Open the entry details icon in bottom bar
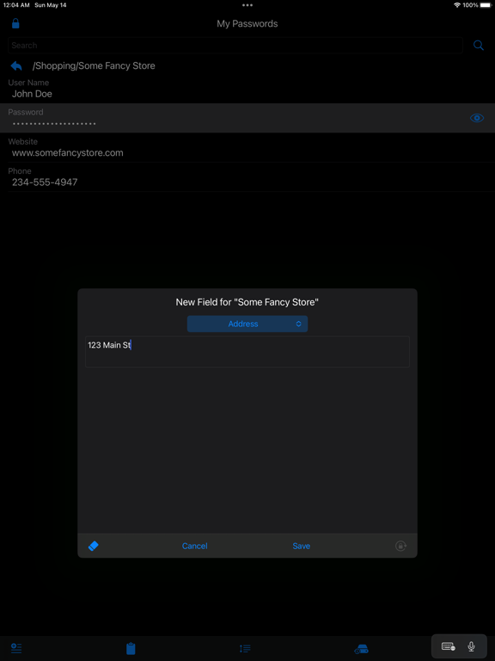Screen dimensions: 495x661 tap(16, 648)
